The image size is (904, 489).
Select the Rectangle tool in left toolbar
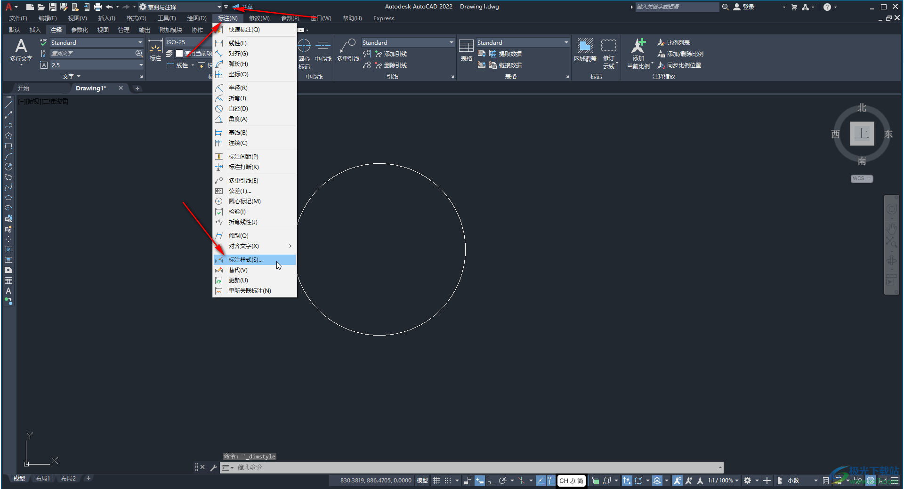8,146
